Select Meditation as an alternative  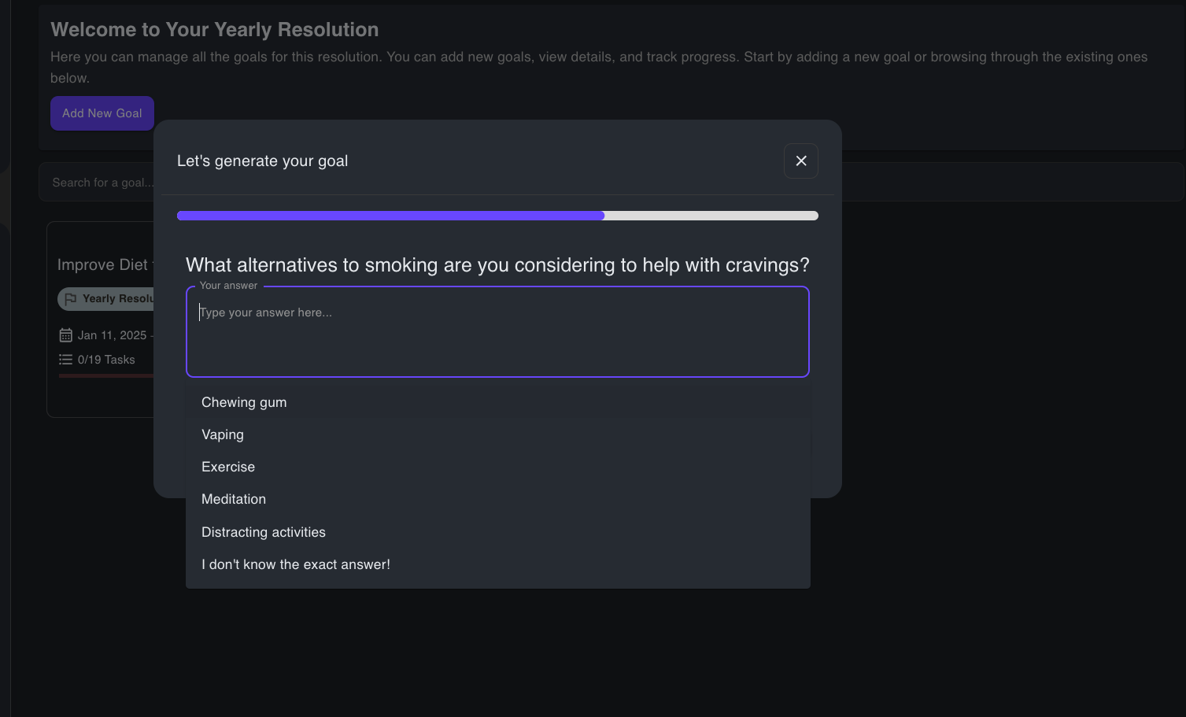click(234, 499)
